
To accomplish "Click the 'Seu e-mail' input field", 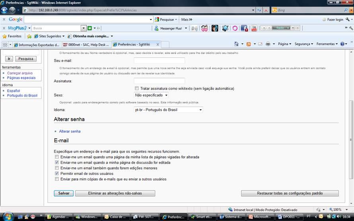I will pyautogui.click(x=159, y=60).
